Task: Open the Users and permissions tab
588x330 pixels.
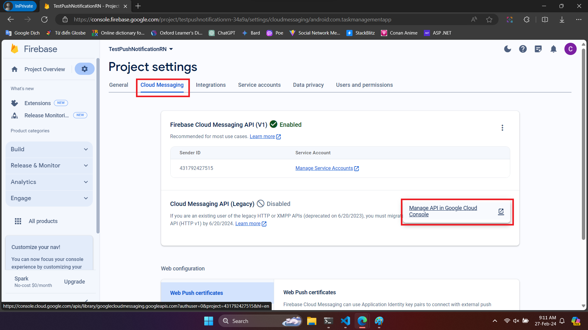Action: coord(364,85)
